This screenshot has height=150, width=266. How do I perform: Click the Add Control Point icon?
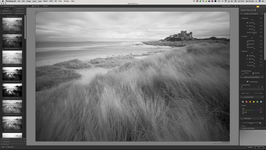click(248, 82)
